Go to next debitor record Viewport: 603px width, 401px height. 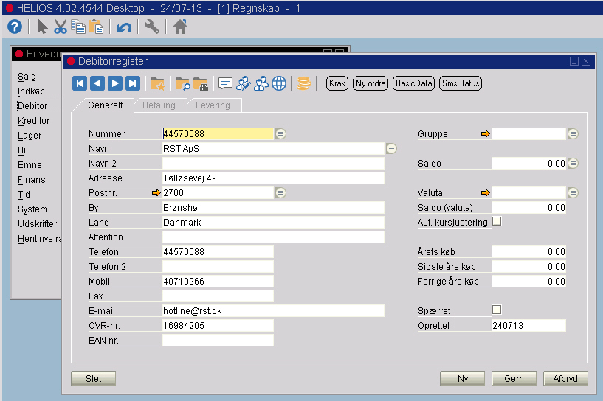pyautogui.click(x=115, y=83)
